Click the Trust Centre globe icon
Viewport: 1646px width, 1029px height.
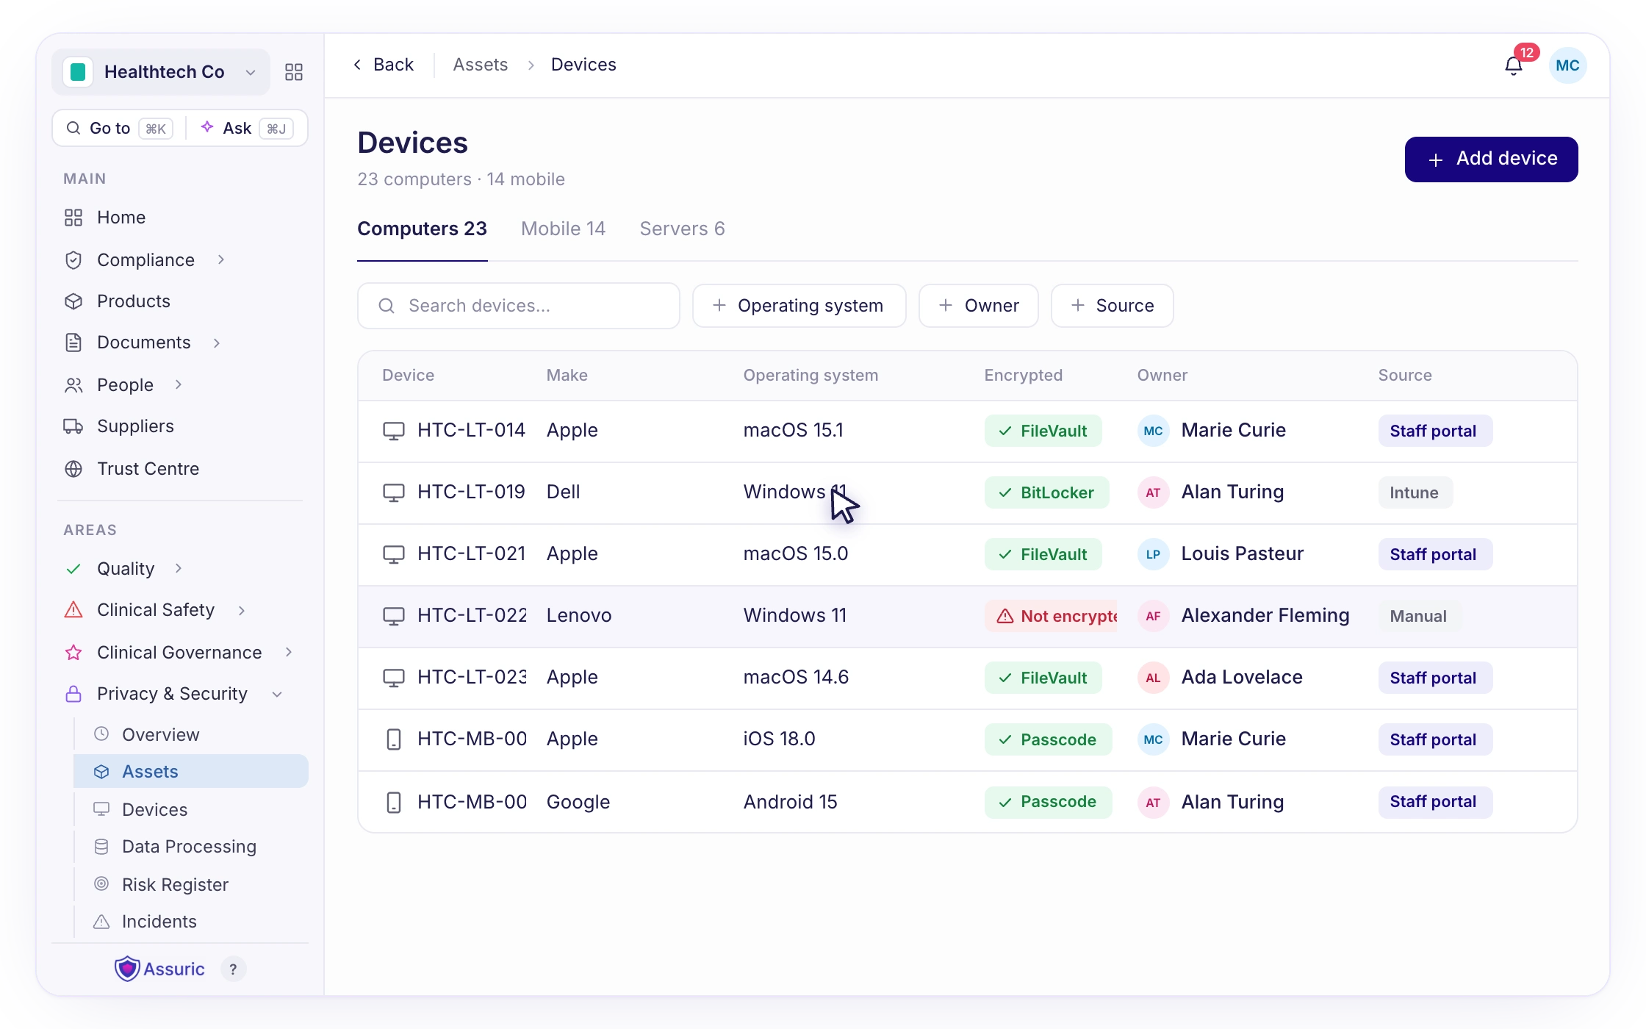click(x=73, y=469)
